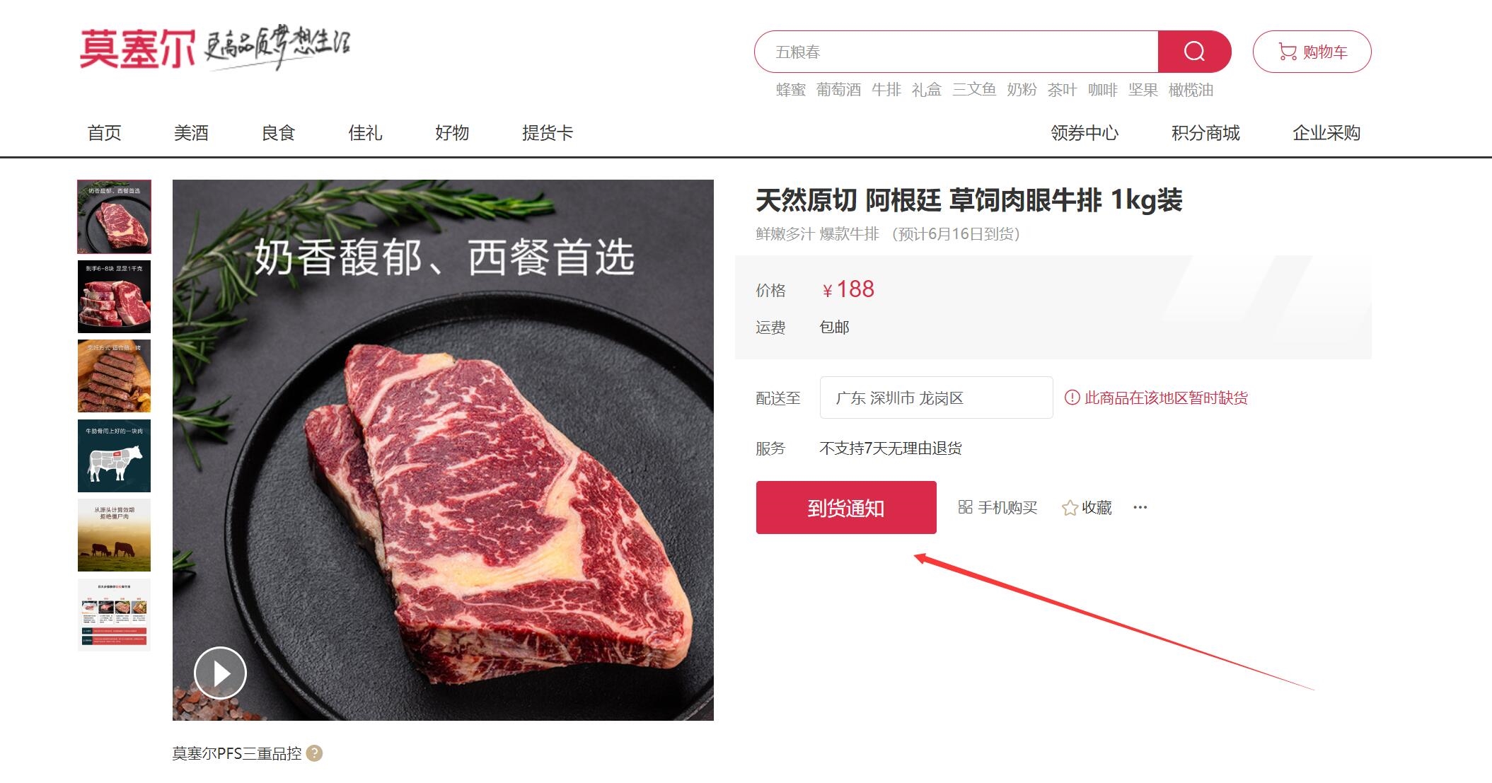Focus the search field showing 五粮春
Screen dimensions: 1492x783
point(956,52)
